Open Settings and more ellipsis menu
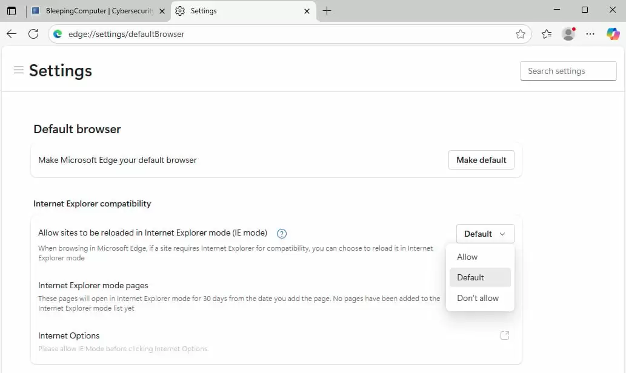 pyautogui.click(x=590, y=34)
